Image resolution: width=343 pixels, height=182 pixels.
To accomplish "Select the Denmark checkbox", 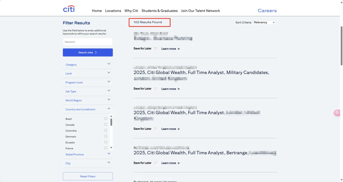I will [x=106, y=136].
